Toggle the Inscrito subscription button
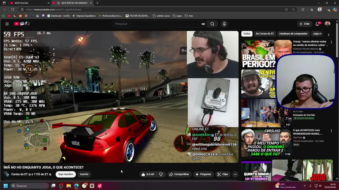This screenshot has height=190, width=339. coord(84,174)
